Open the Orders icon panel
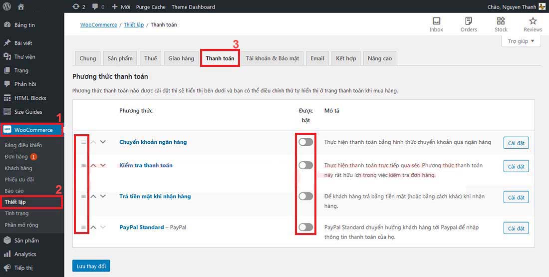The width and height of the screenshot is (549, 277). pos(468,21)
